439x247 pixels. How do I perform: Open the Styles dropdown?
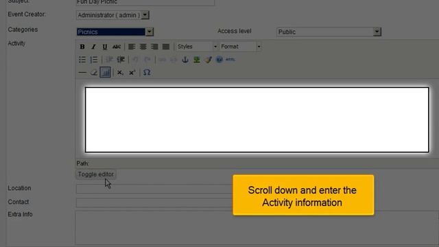(197, 47)
